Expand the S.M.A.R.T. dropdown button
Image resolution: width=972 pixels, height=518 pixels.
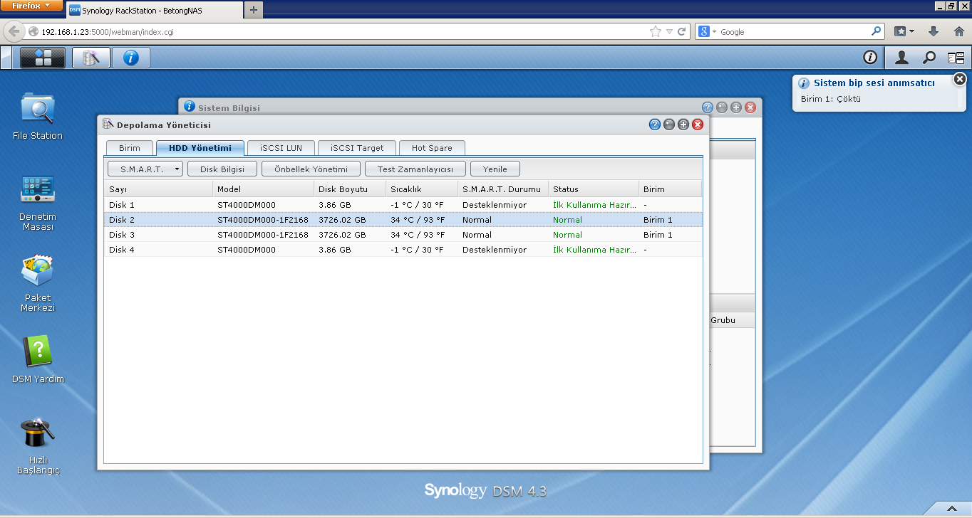coord(145,169)
